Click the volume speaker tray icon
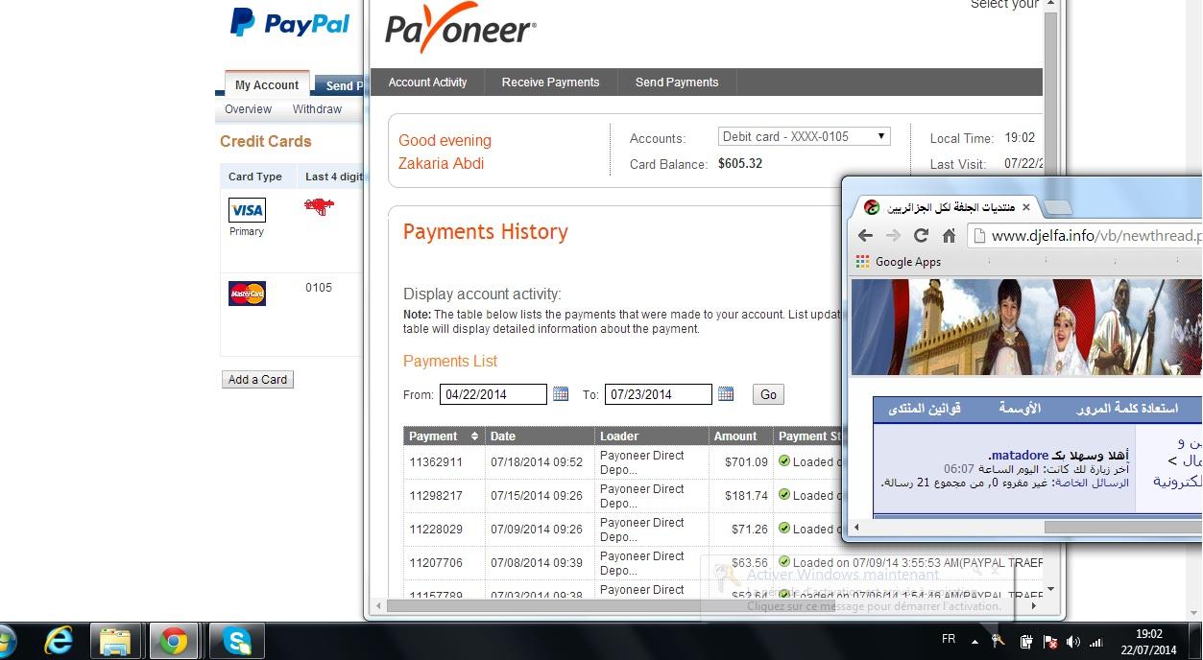The width and height of the screenshot is (1203, 660). [x=1072, y=641]
